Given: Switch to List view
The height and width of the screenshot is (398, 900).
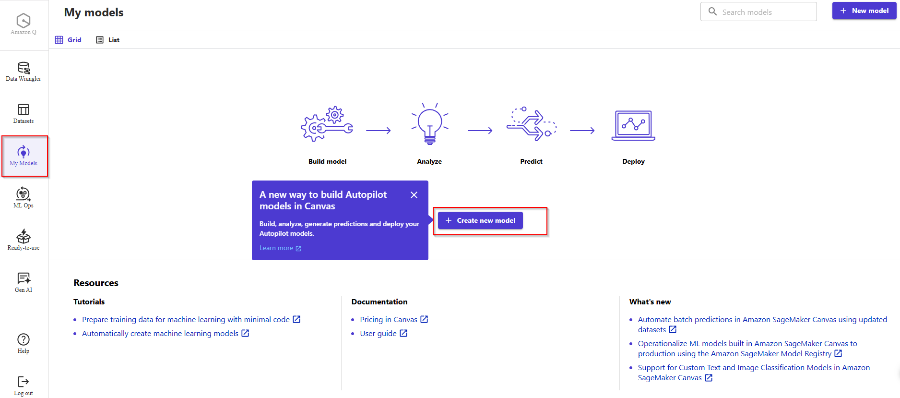Looking at the screenshot, I should click(x=108, y=40).
